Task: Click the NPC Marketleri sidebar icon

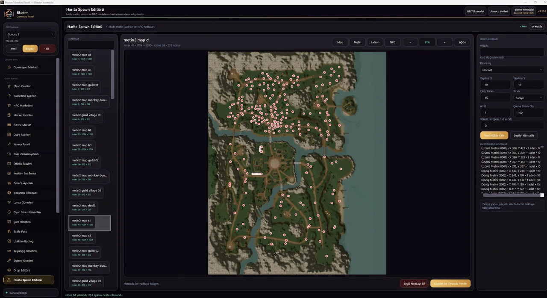Action: (9, 106)
